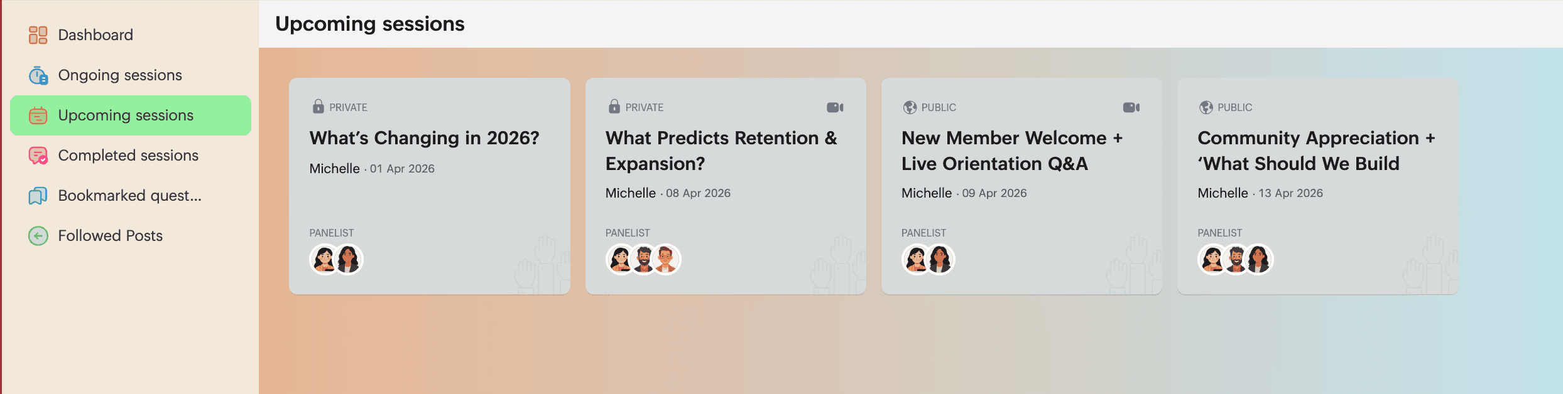Open the What's Changing in 2026? session
Viewport: 1563px width, 394px height.
pyautogui.click(x=424, y=138)
